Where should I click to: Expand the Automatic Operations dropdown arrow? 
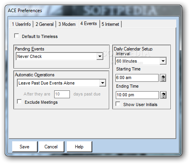tap(102, 83)
